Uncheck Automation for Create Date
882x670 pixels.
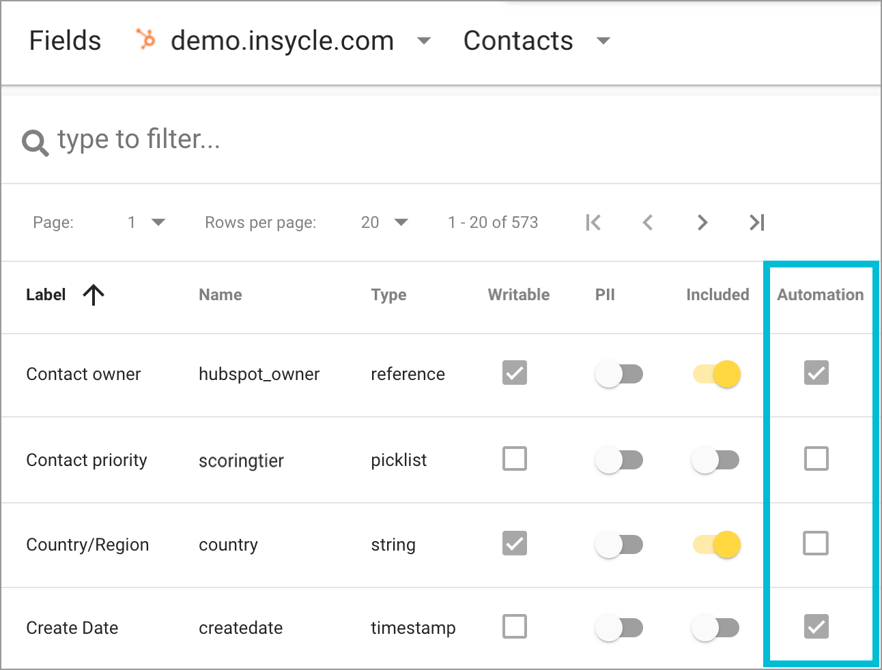point(816,626)
